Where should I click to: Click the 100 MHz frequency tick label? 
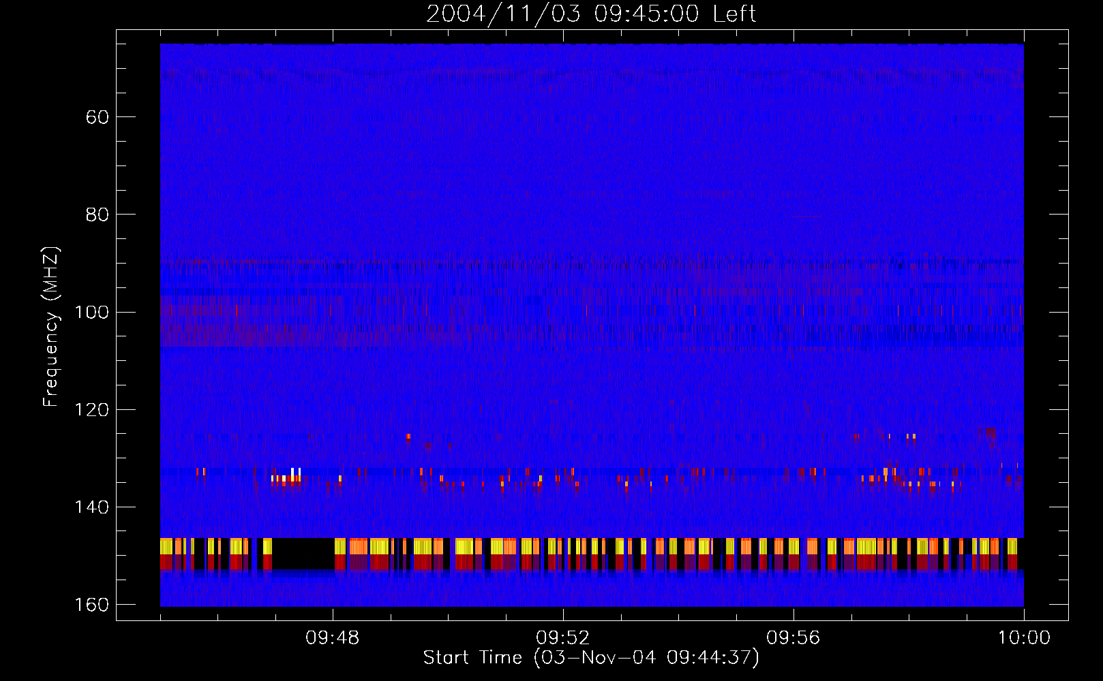click(x=91, y=312)
